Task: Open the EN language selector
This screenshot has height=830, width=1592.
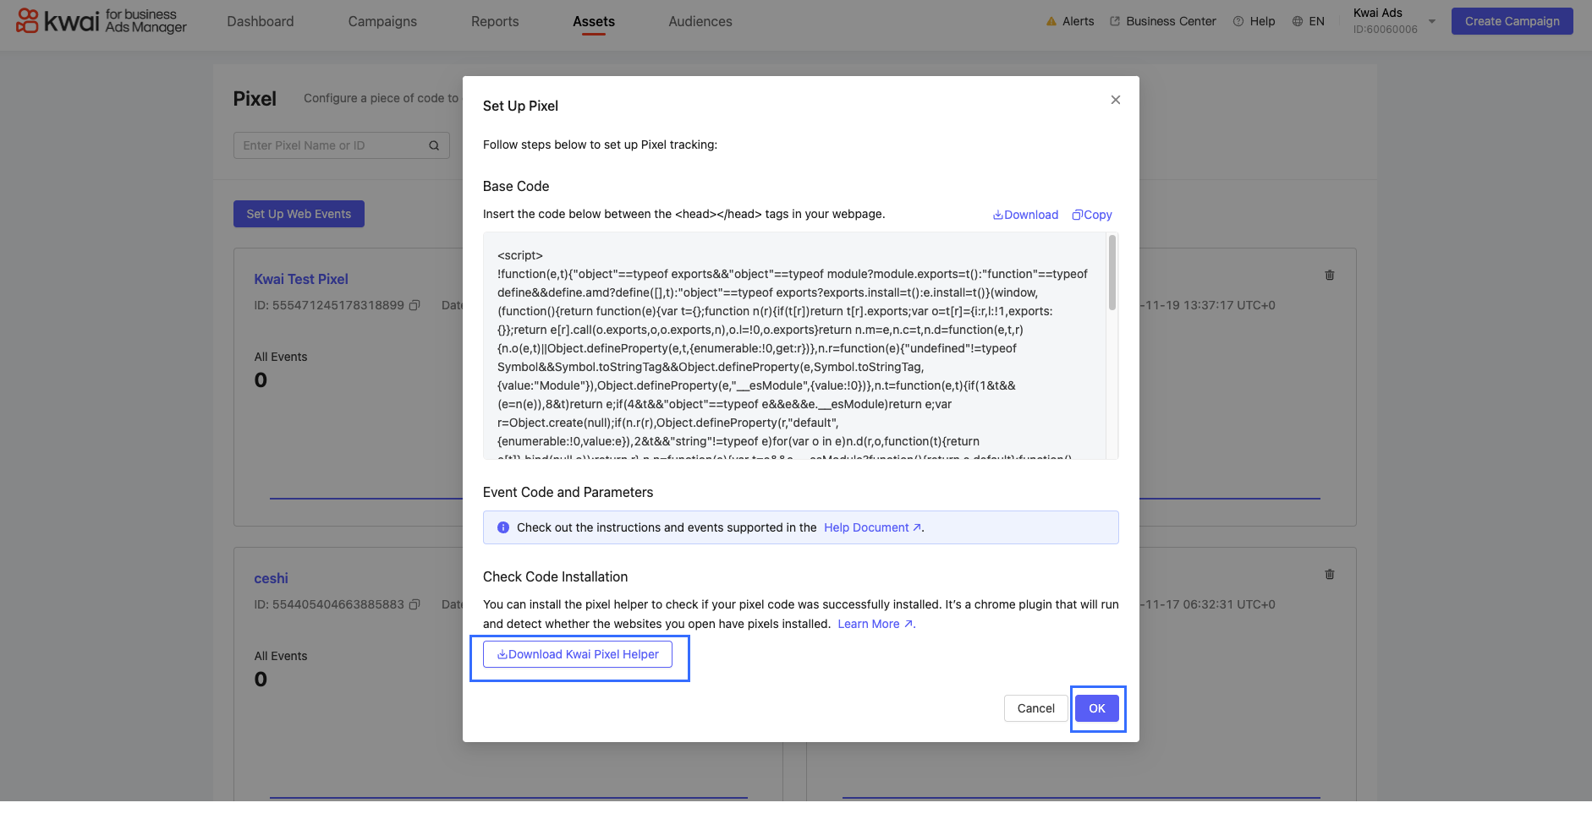Action: coord(1308,21)
